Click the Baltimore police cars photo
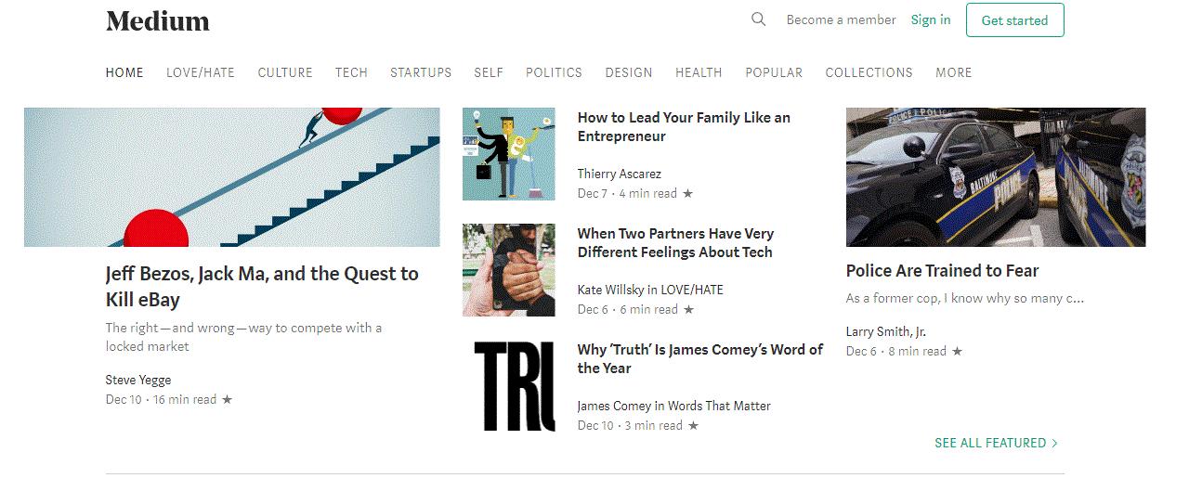The height and width of the screenshot is (491, 1189). point(996,177)
